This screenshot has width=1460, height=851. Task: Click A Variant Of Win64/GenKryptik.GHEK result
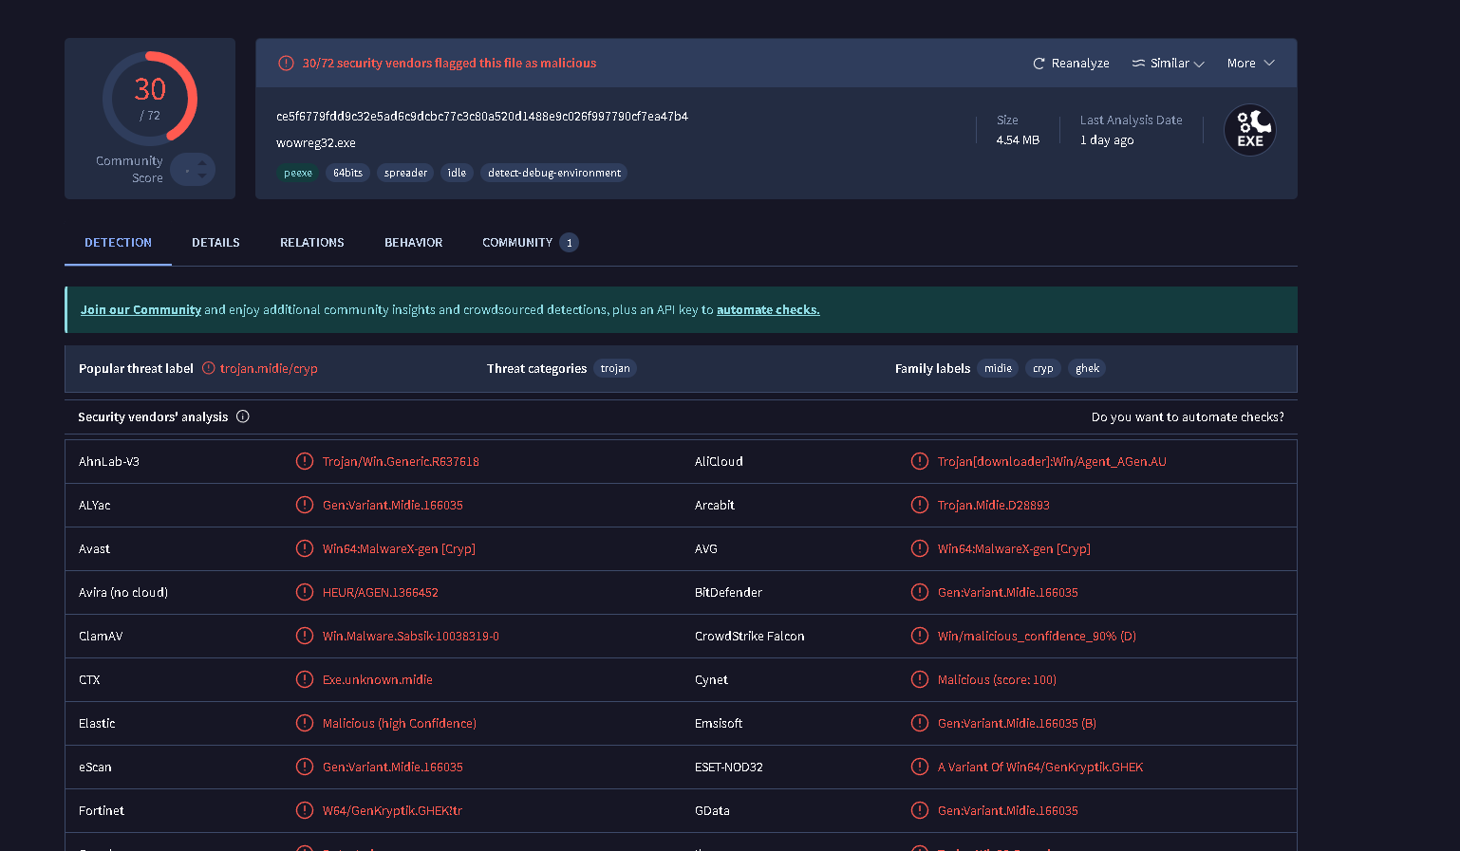click(1040, 768)
